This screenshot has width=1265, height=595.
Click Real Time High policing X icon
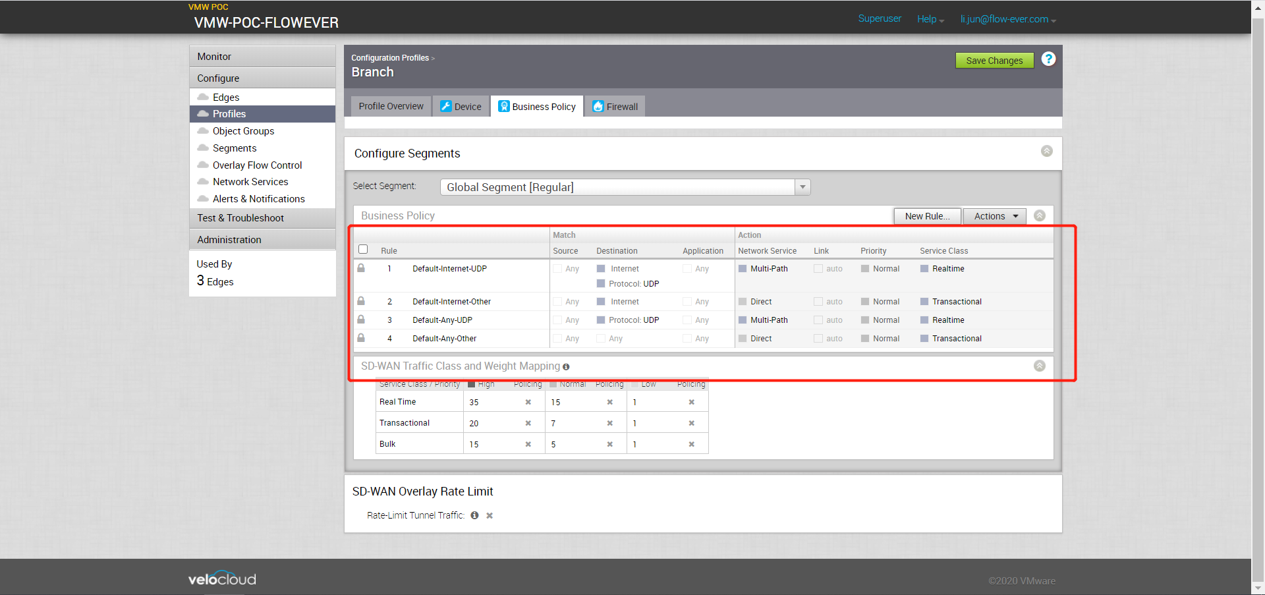(x=528, y=402)
